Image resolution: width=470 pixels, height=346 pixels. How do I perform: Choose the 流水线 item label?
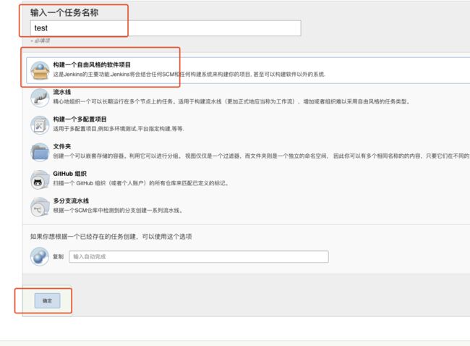(x=61, y=92)
